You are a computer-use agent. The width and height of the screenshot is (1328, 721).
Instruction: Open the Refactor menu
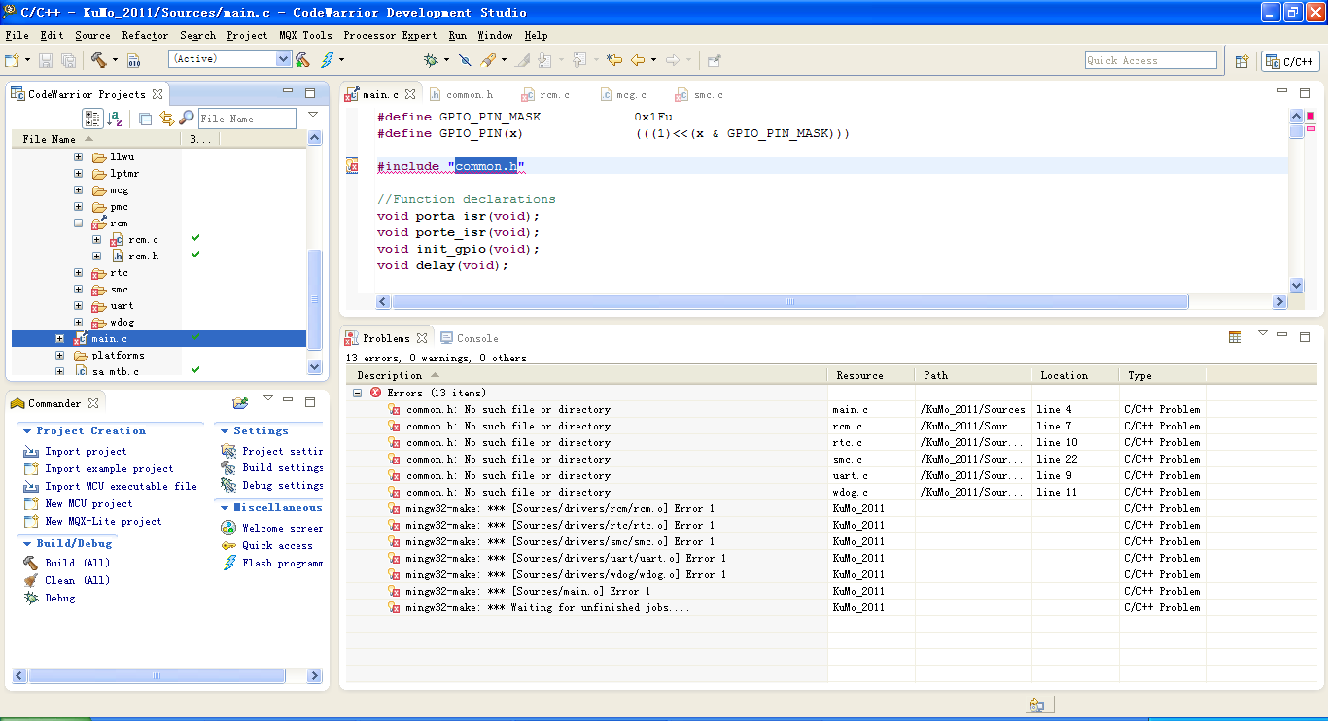pyautogui.click(x=144, y=36)
